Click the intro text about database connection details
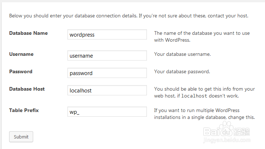The width and height of the screenshot is (265, 149). tap(129, 16)
